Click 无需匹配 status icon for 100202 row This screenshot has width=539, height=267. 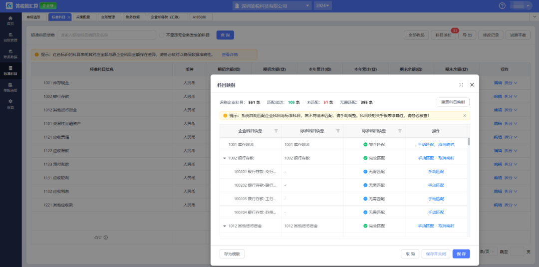click(365, 185)
